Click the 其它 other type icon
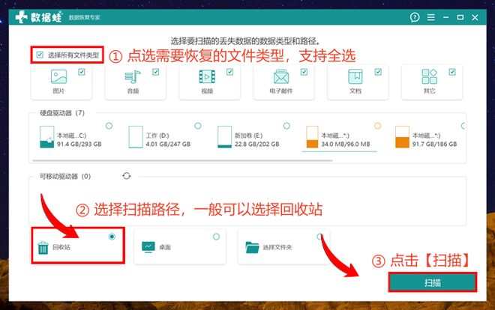The height and width of the screenshot is (310, 495). (x=429, y=76)
